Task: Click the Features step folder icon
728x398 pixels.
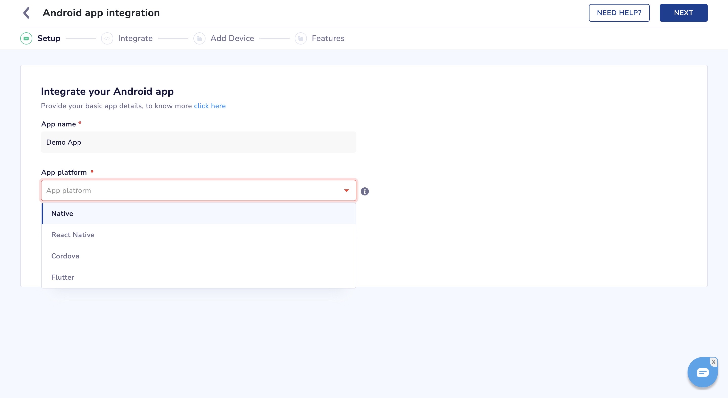Action: coord(301,38)
